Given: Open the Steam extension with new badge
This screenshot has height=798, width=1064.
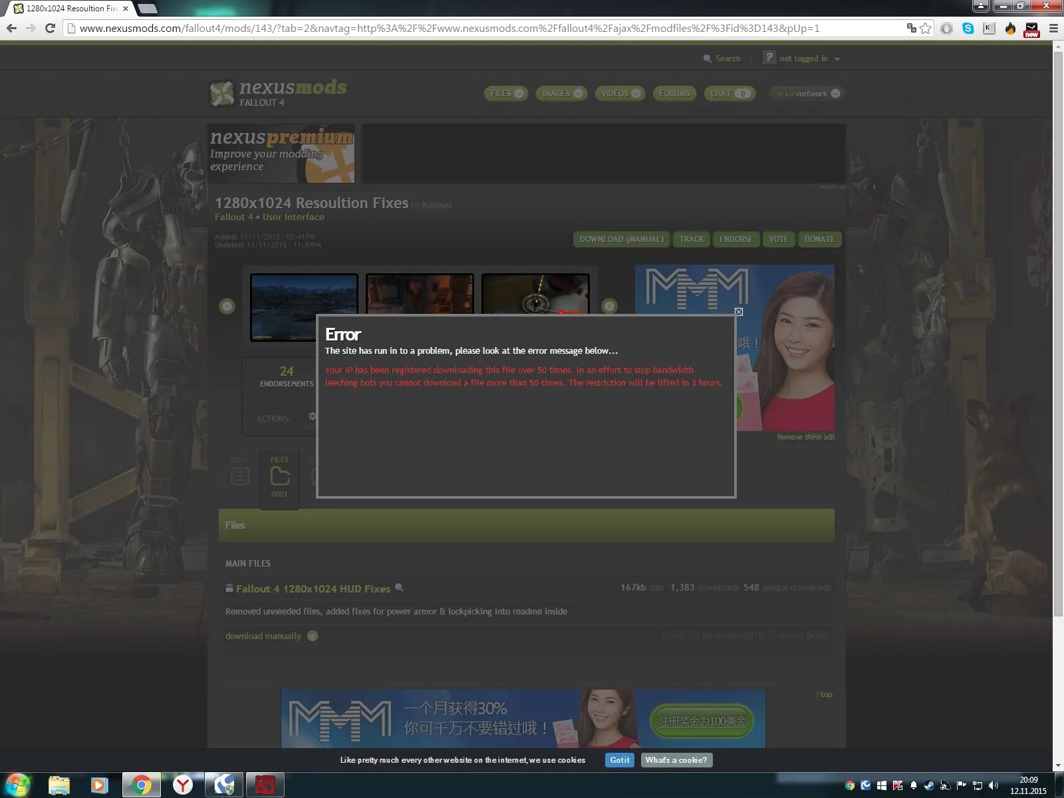Looking at the screenshot, I should pos(1031,29).
